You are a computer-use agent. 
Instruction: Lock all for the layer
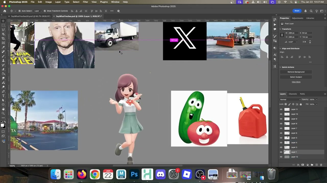[301, 104]
